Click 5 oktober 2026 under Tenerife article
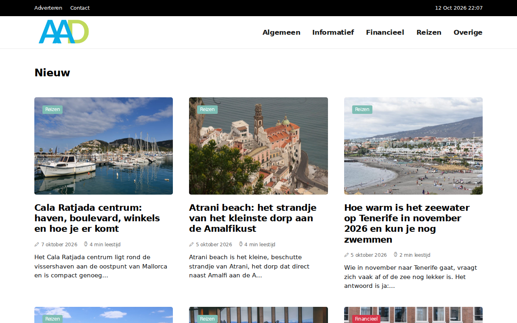Viewport: 517px width, 323px height. click(369, 255)
